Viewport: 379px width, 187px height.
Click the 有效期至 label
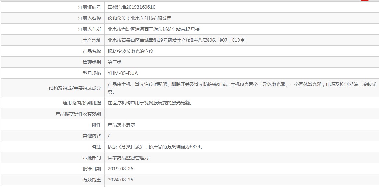pos(92,180)
